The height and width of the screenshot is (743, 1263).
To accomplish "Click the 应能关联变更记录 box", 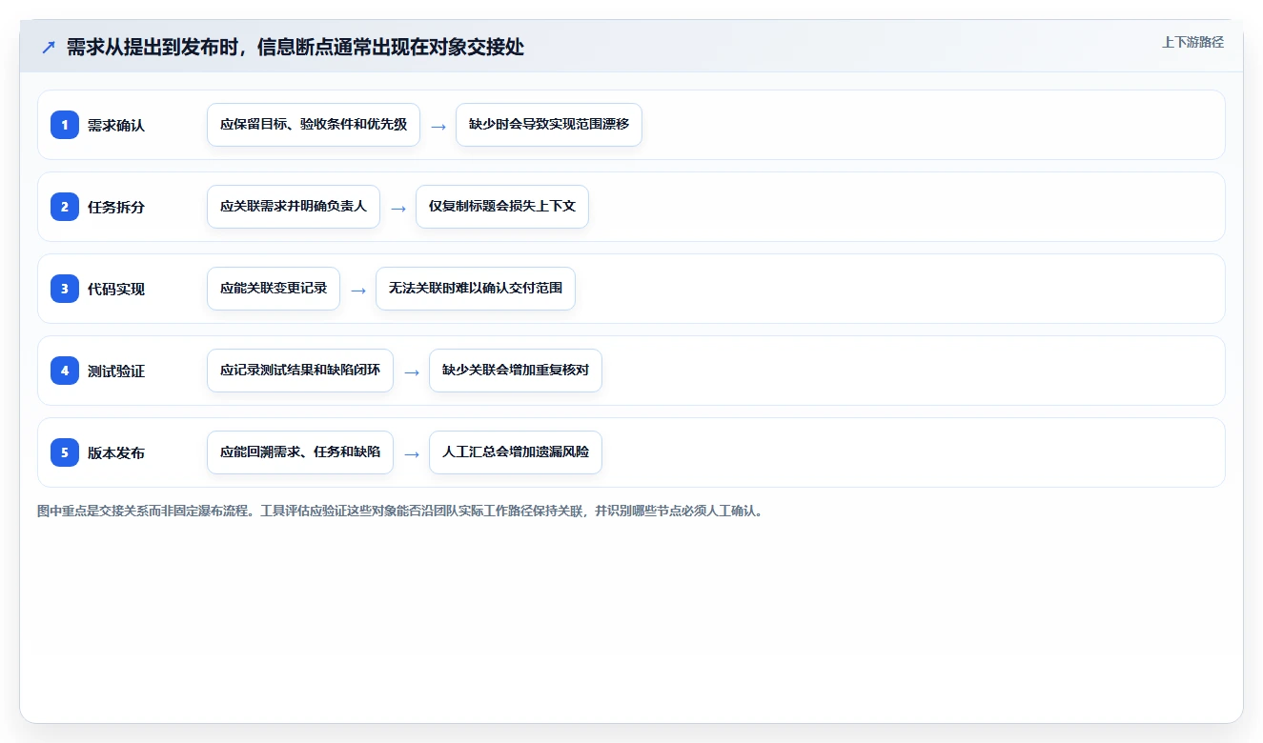I will [274, 289].
